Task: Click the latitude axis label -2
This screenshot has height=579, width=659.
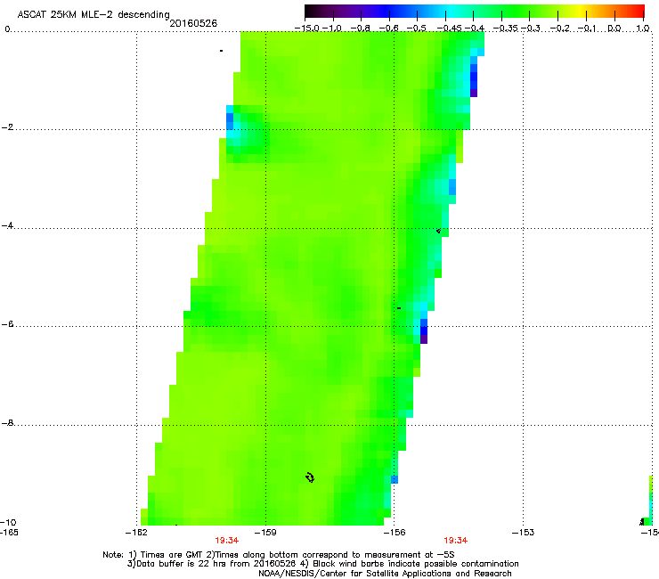Action: [7, 127]
